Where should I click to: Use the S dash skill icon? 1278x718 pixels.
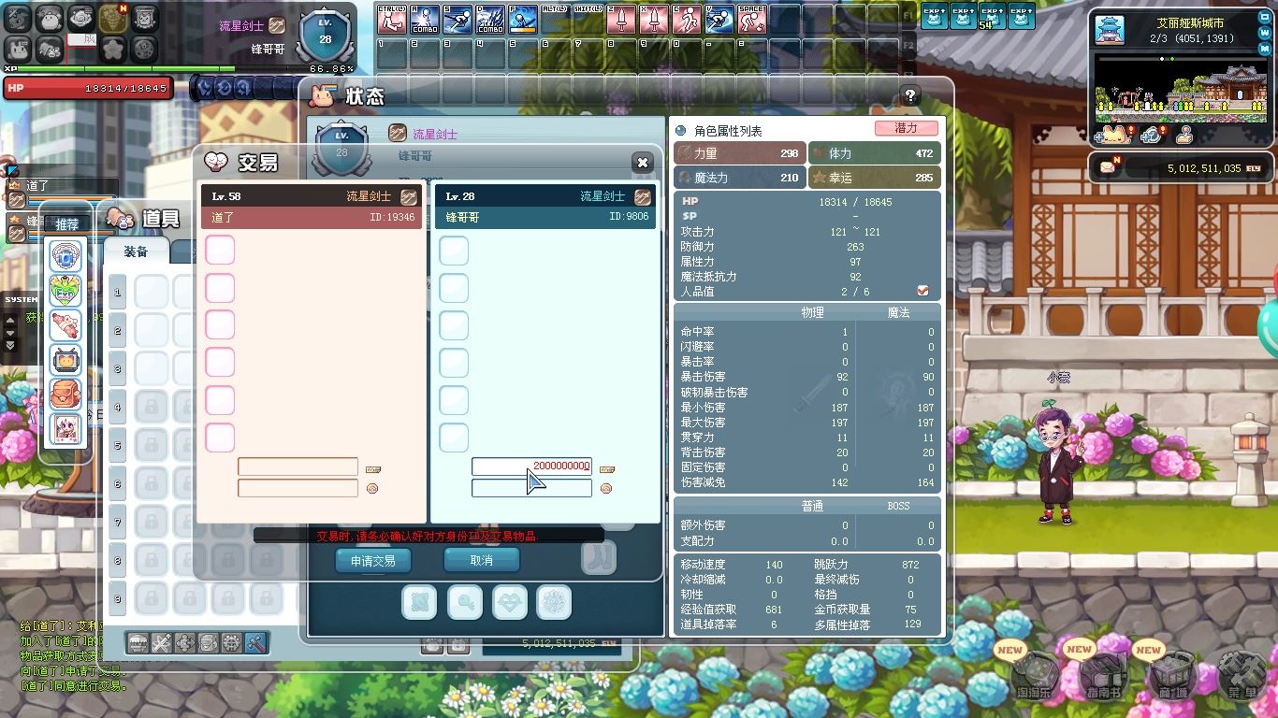coord(457,20)
